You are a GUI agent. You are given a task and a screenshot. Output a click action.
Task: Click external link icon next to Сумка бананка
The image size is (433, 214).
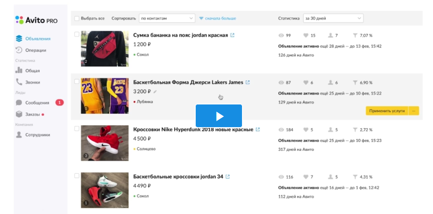[x=233, y=35]
